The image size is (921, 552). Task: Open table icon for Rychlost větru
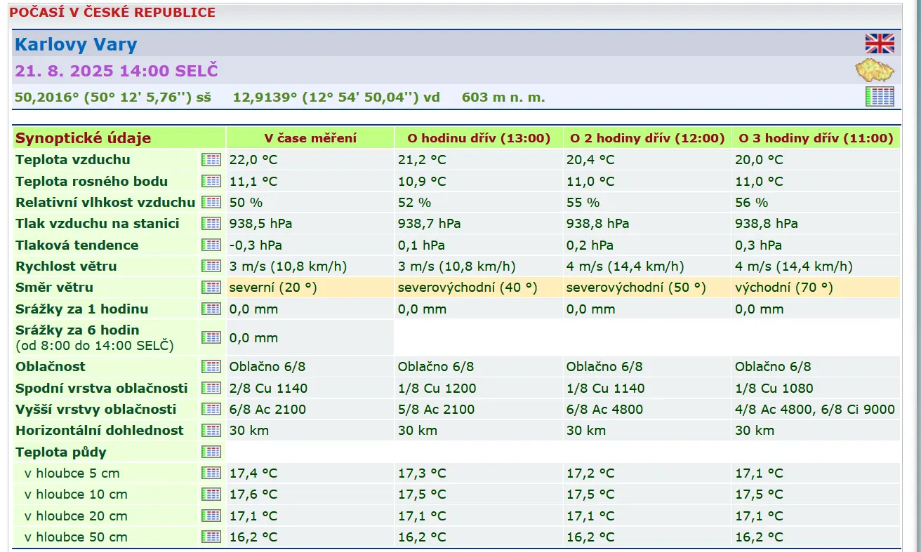(211, 266)
